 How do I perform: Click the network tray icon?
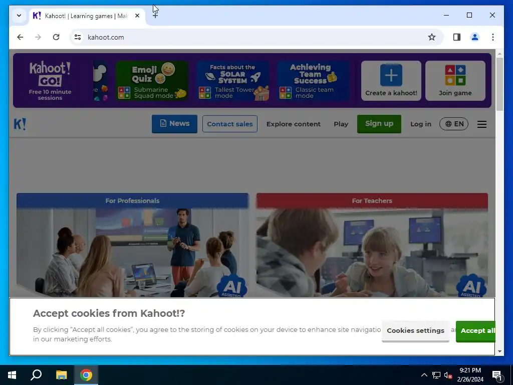(x=436, y=375)
